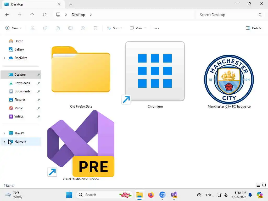Expand the Network tree node

click(x=4, y=142)
